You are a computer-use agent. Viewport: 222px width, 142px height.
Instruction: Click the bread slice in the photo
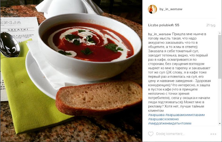pos(99,98)
